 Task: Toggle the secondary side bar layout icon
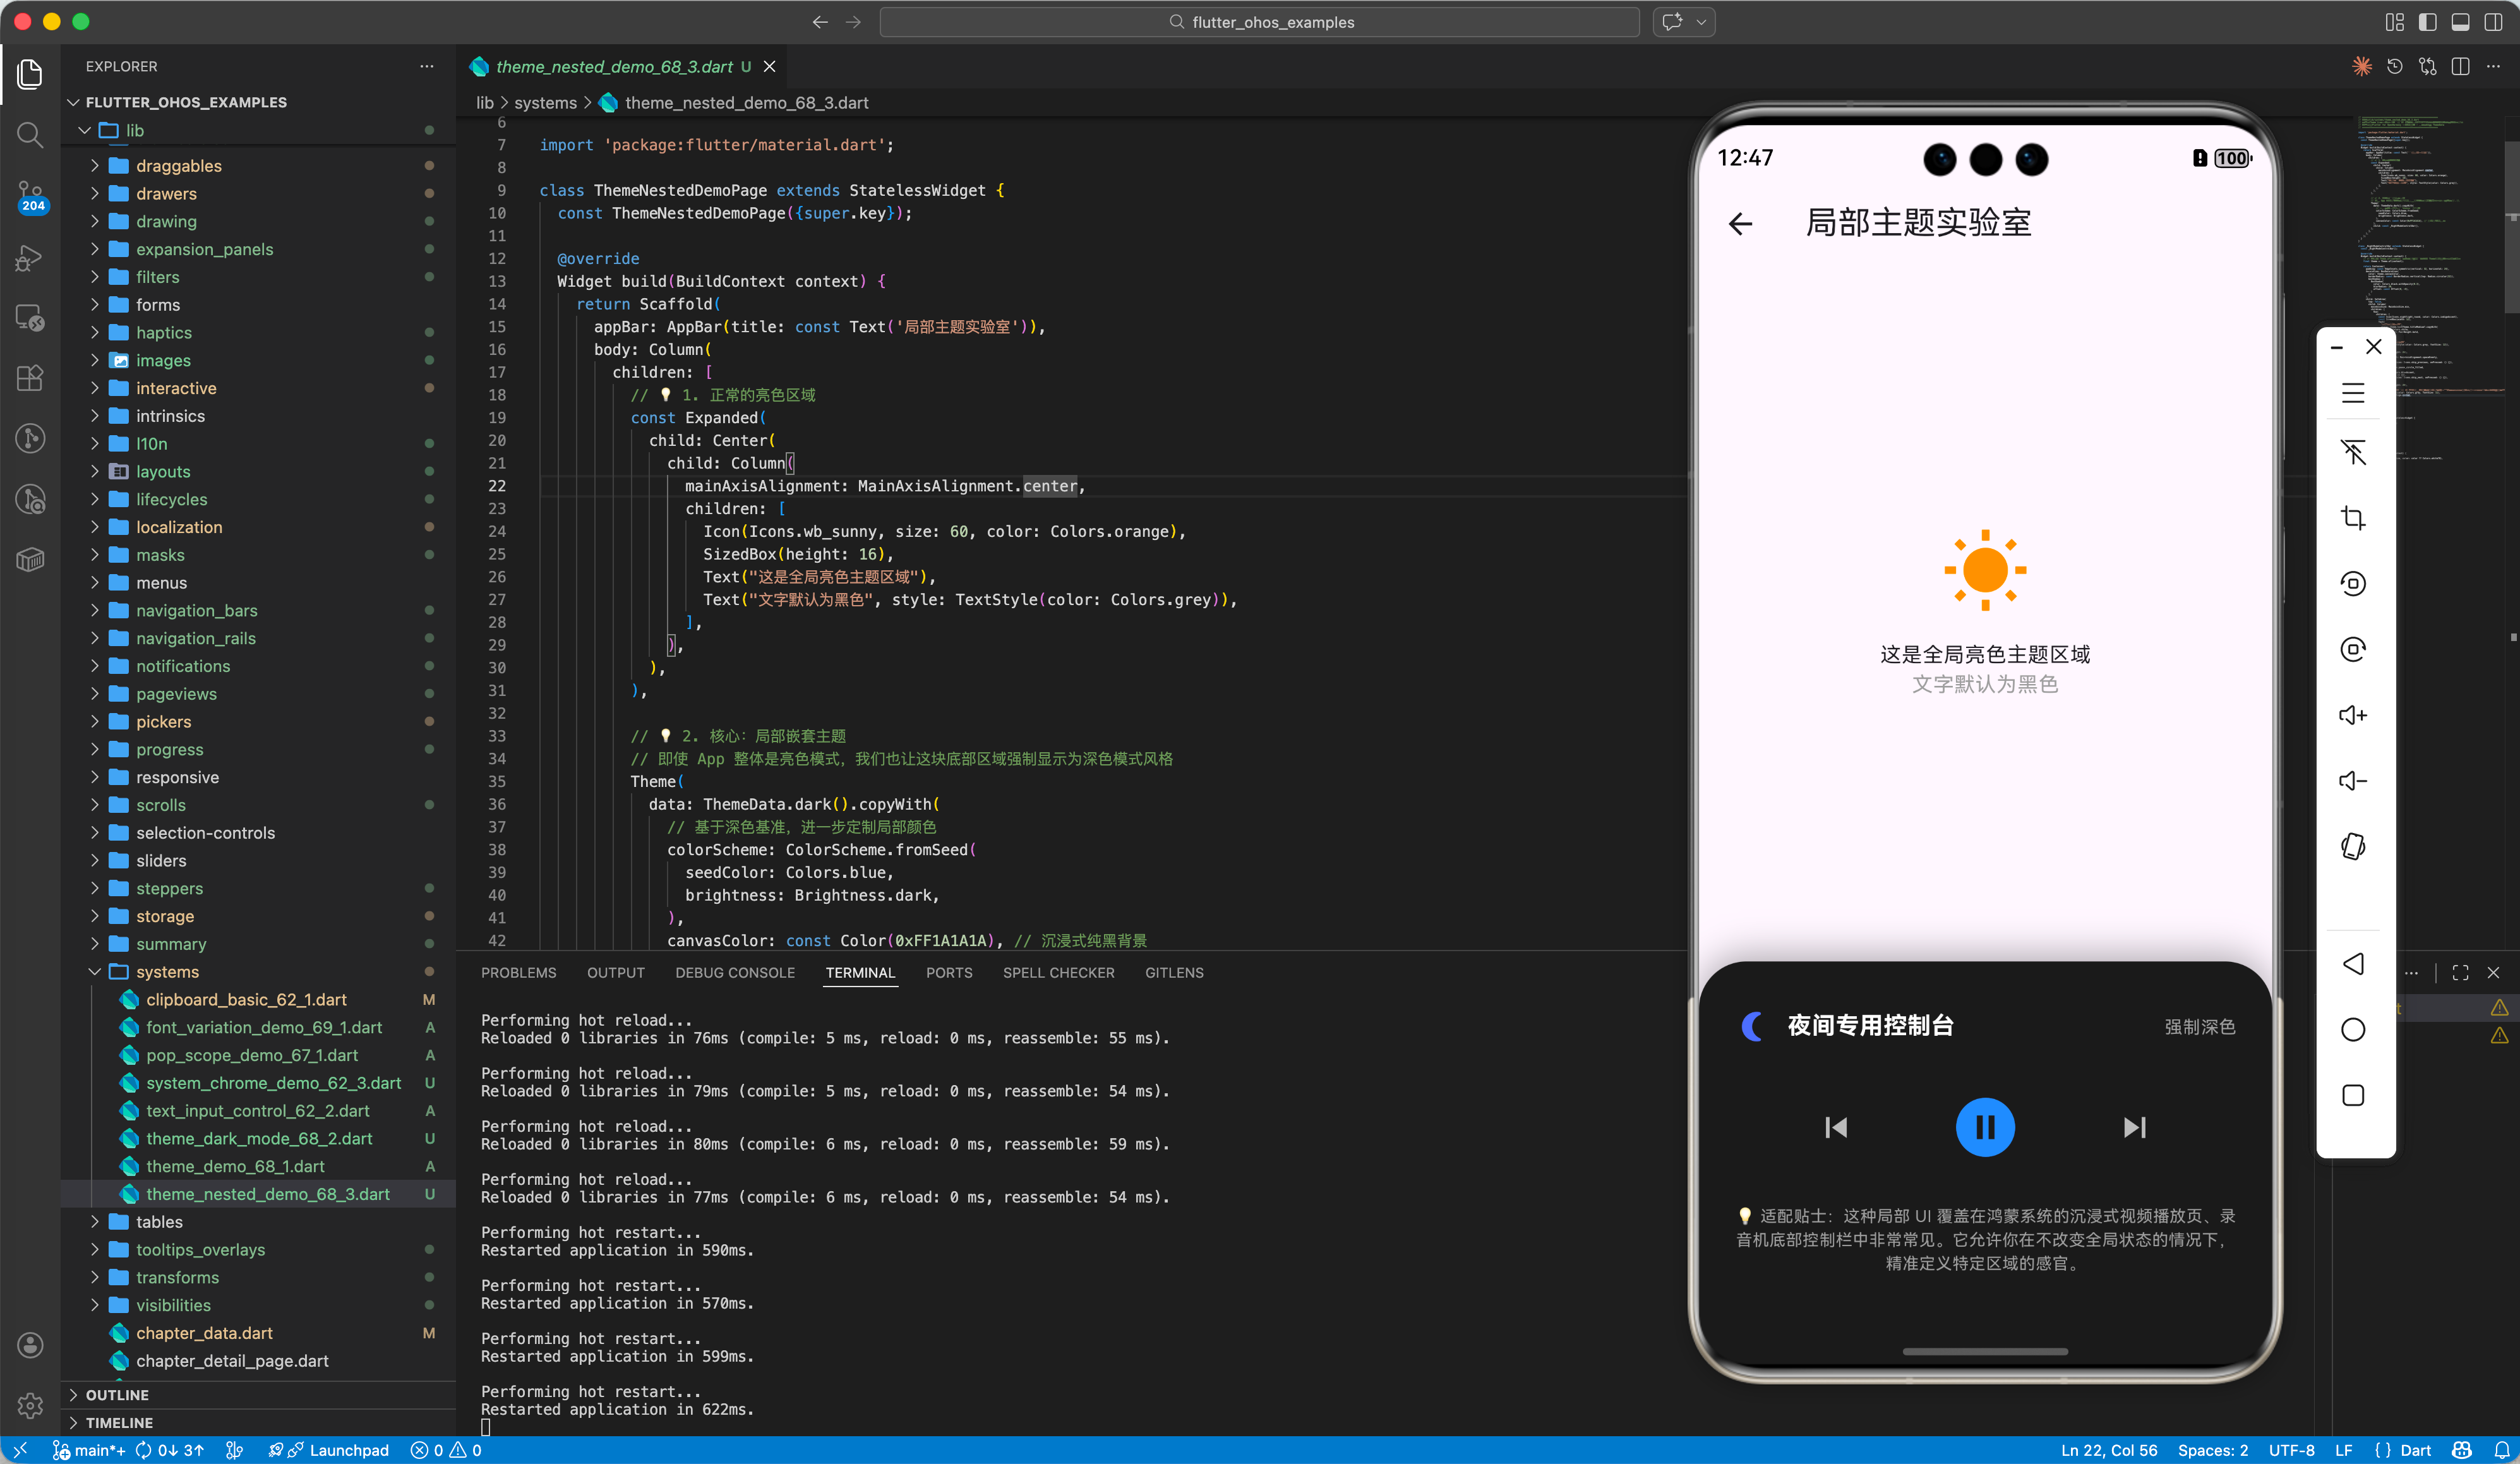2493,22
